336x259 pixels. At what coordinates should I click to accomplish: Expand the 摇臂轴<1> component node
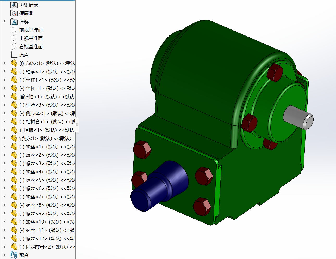click(x=5, y=97)
